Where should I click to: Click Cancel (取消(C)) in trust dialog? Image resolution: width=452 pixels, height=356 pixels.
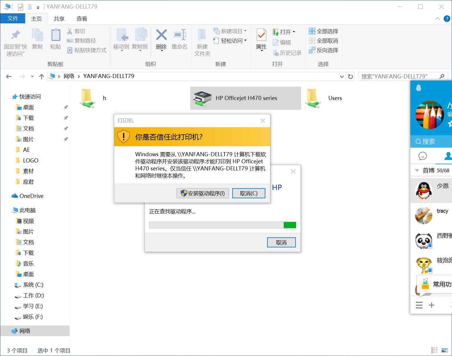point(248,193)
